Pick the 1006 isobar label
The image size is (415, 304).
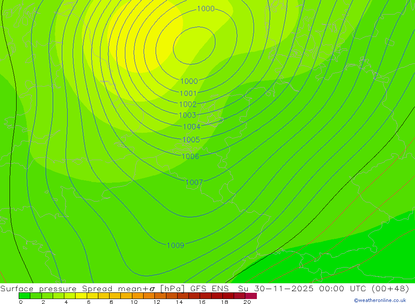coord(190,156)
